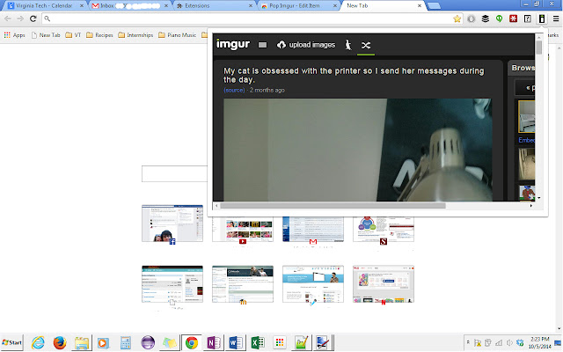
Task: Click the browser back arrow
Action: pos(8,18)
